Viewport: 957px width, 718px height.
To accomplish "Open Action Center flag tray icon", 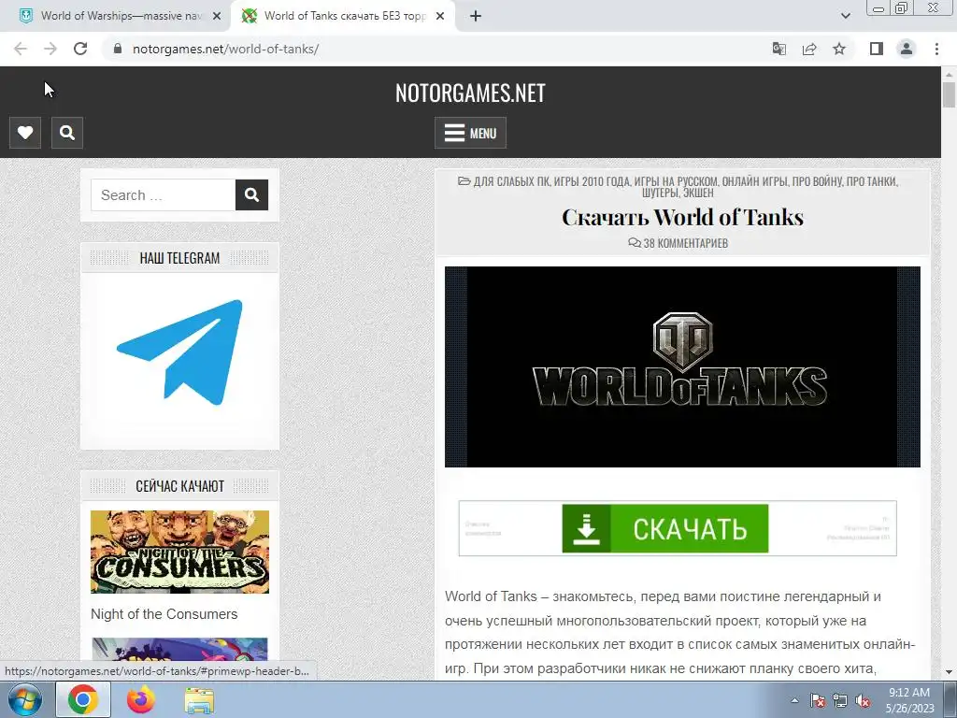I will pos(817,701).
